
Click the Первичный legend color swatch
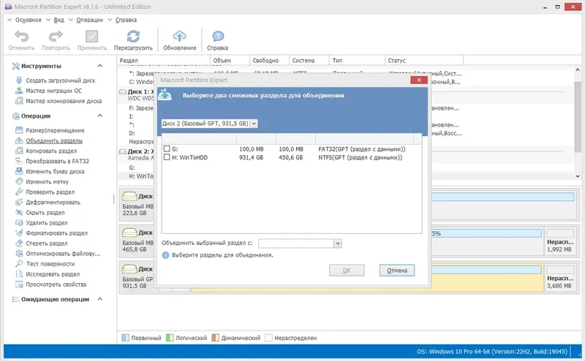(125, 338)
